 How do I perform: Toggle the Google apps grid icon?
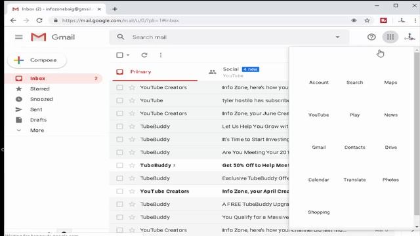tap(390, 37)
